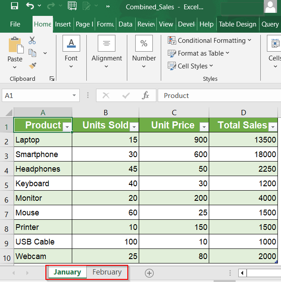This screenshot has width=281, height=282.
Task: Click the formula bar containing Product
Action: tap(219, 95)
